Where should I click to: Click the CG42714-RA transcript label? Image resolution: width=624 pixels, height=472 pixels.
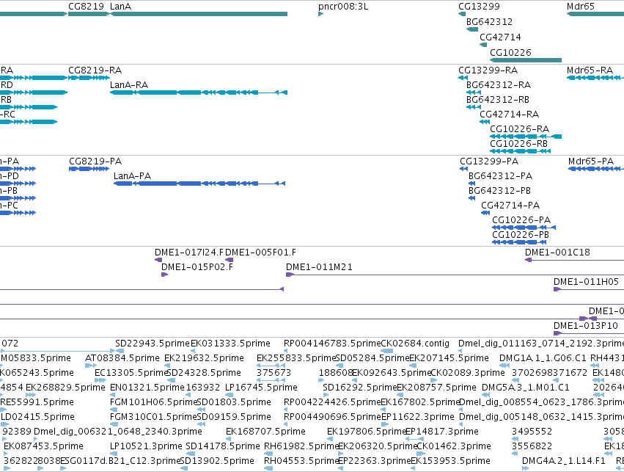tap(509, 115)
